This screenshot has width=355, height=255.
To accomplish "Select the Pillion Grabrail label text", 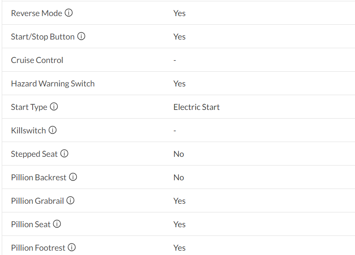I will (x=37, y=201).
